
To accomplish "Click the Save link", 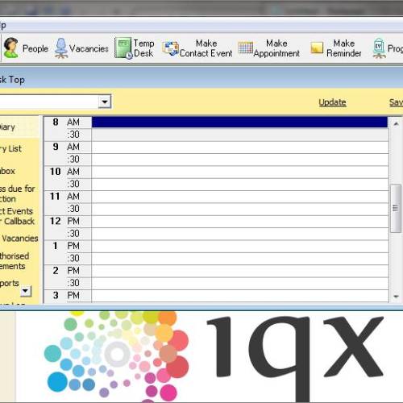I will click(396, 102).
